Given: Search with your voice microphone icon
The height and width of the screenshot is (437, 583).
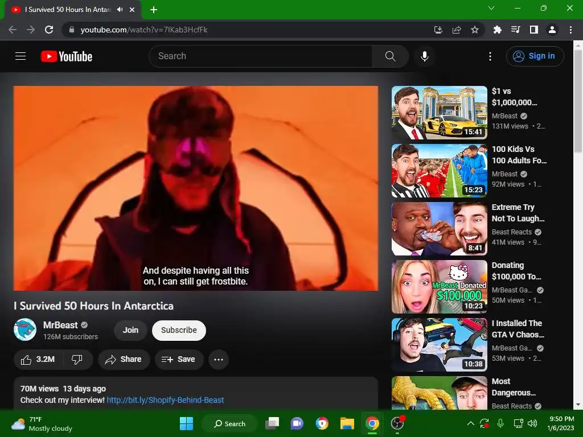Looking at the screenshot, I should coord(424,56).
